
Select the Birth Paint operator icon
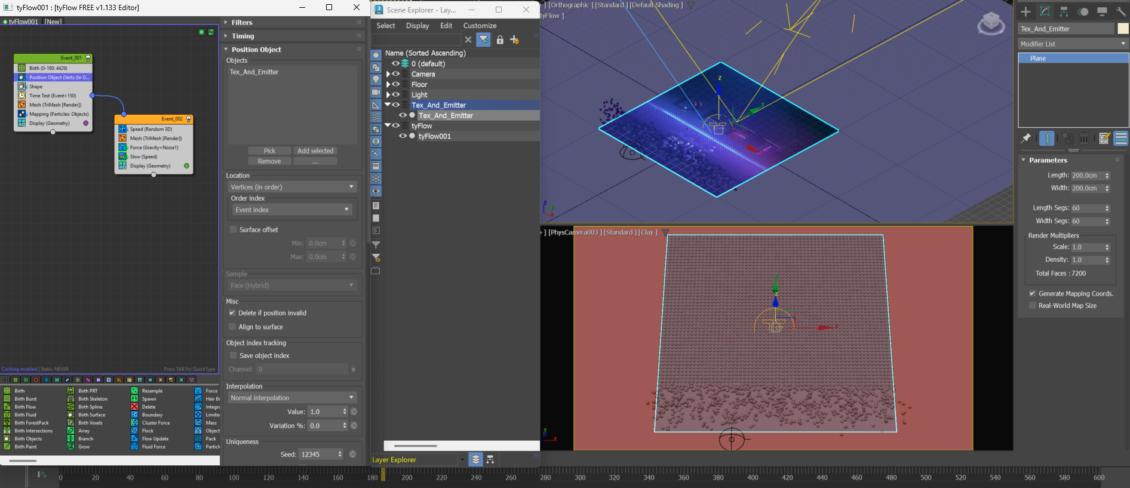[x=7, y=447]
